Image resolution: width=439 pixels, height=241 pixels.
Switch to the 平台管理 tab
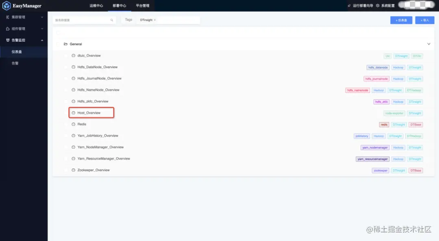(x=143, y=6)
